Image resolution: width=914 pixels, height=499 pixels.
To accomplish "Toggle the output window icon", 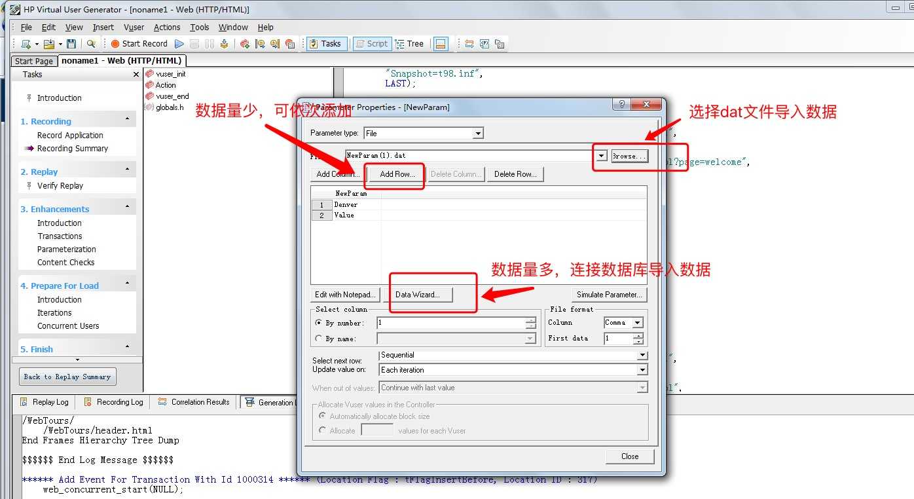I will 441,44.
